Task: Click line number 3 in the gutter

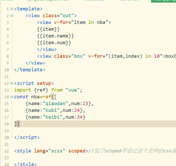Action: click(8, 23)
